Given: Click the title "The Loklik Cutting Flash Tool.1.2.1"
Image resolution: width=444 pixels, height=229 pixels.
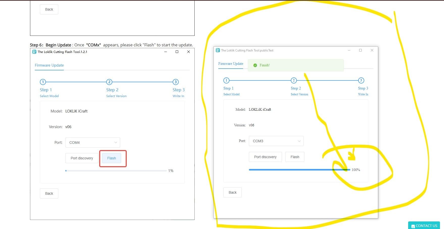Looking at the screenshot, I should click(x=62, y=52).
